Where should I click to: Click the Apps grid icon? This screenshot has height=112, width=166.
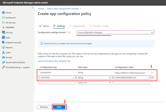click(3, 38)
